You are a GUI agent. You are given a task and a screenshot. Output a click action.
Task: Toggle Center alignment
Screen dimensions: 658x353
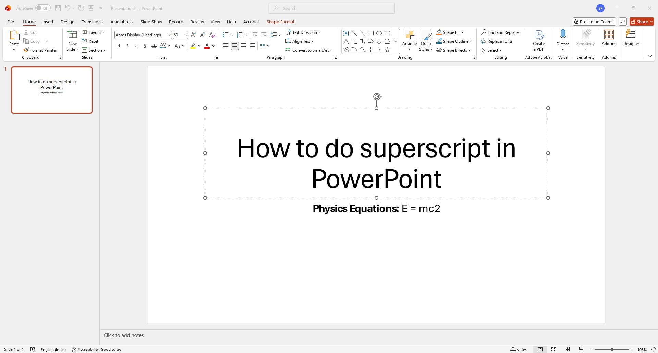coord(235,45)
